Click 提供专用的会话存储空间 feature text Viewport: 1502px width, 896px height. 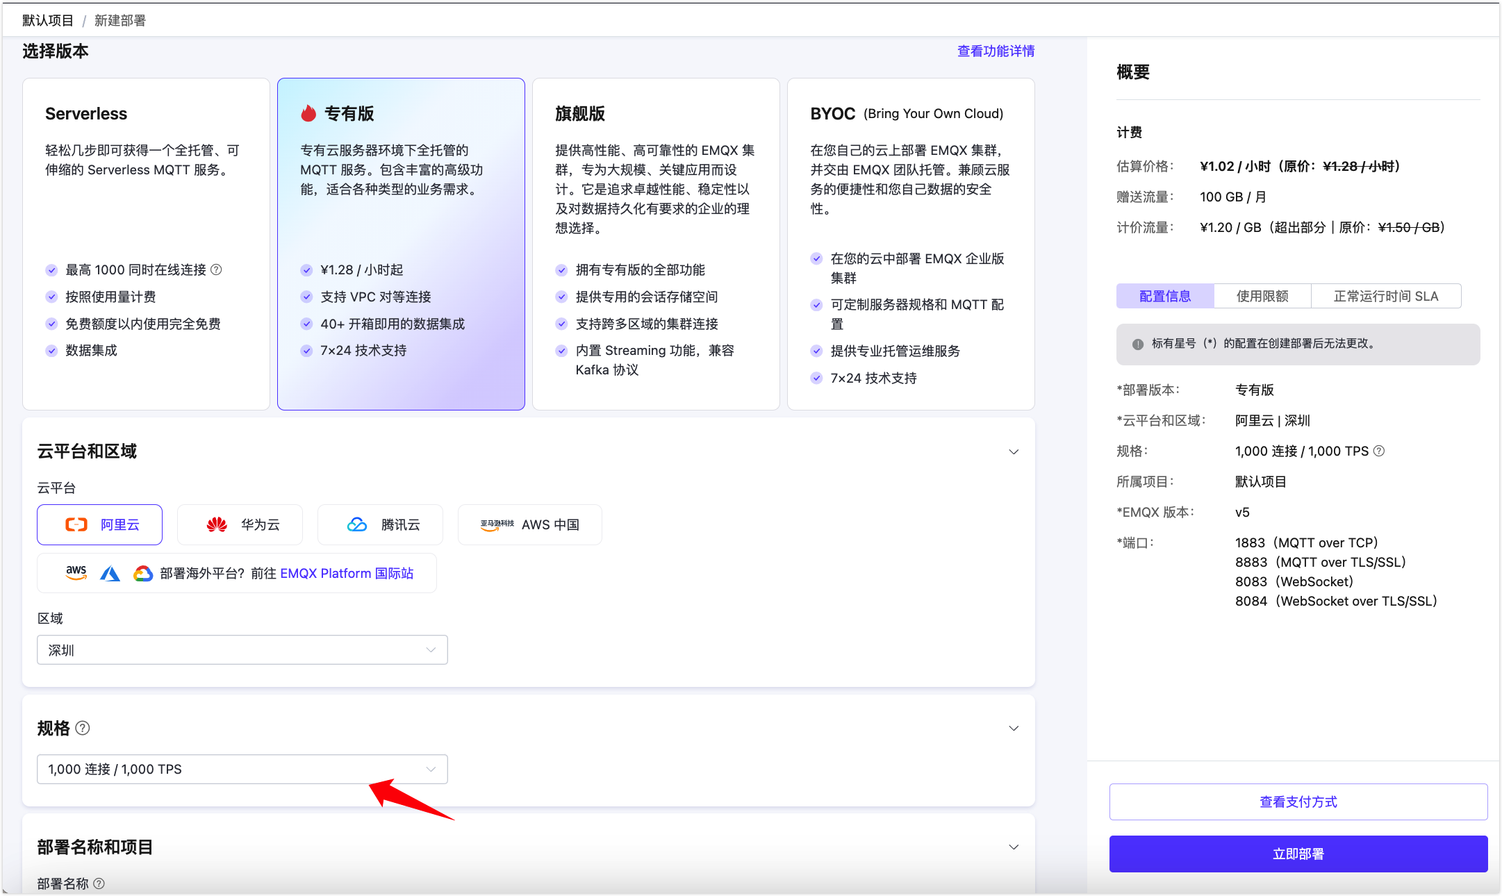click(647, 297)
